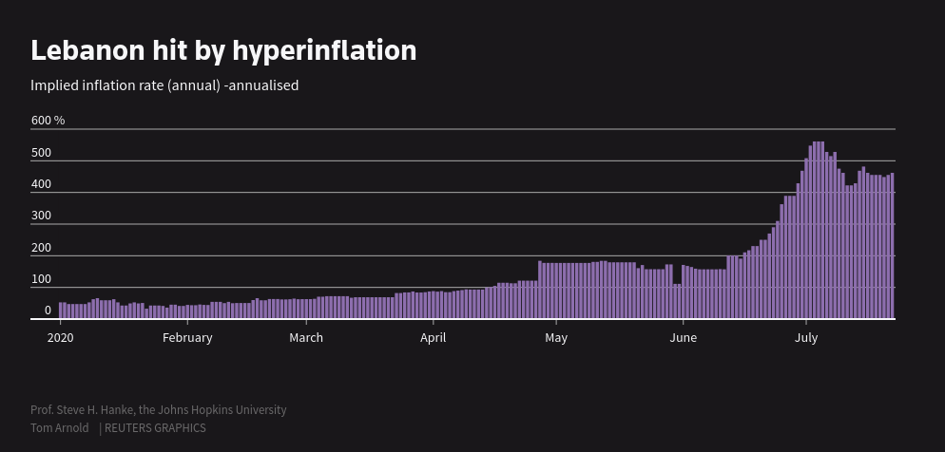
Task: Click the "May" x-axis label
Action: 556,337
